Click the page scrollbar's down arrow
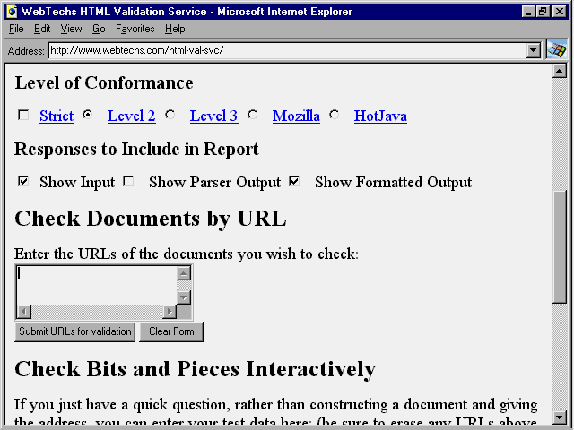Image resolution: width=574 pixels, height=430 pixels. pyautogui.click(x=560, y=417)
